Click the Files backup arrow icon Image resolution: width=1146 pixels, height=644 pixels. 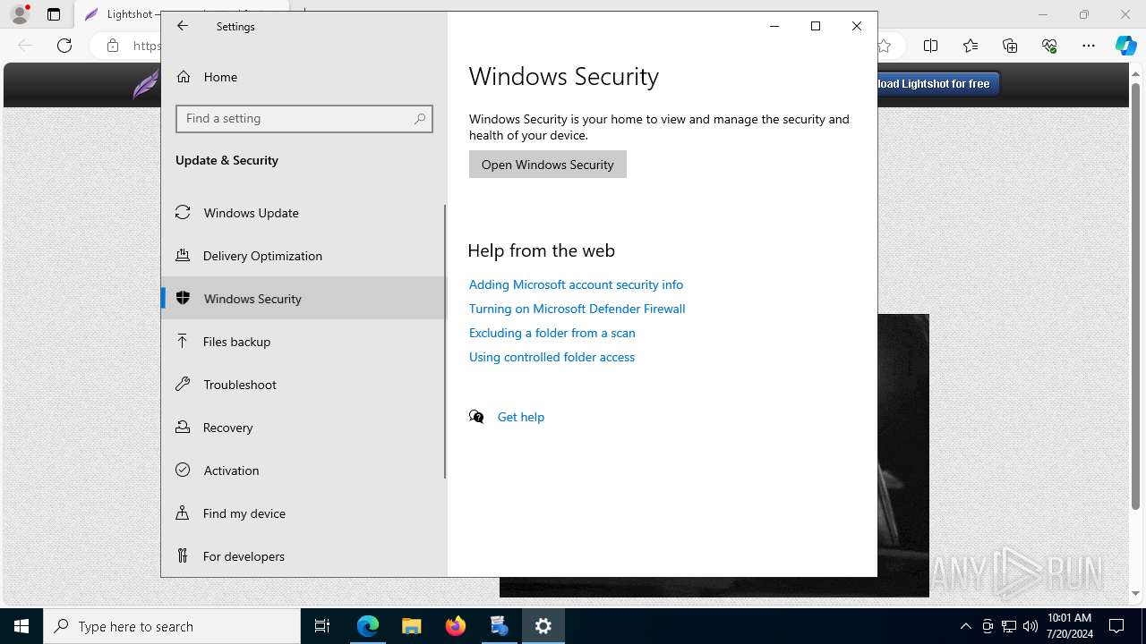click(183, 341)
